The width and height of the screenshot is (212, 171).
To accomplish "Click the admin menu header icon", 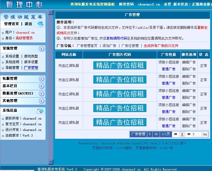I will (x=40, y=24).
